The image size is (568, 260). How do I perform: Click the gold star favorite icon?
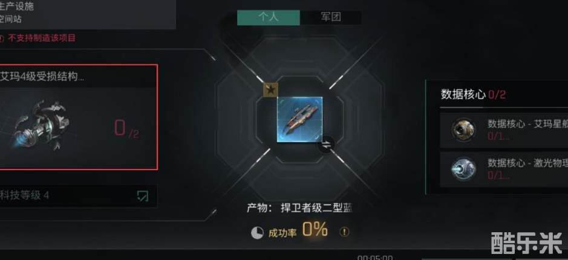point(270,89)
